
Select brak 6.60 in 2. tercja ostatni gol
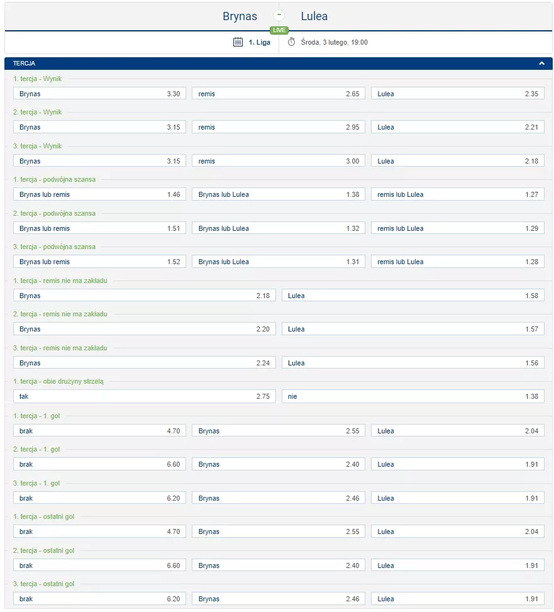pos(99,565)
